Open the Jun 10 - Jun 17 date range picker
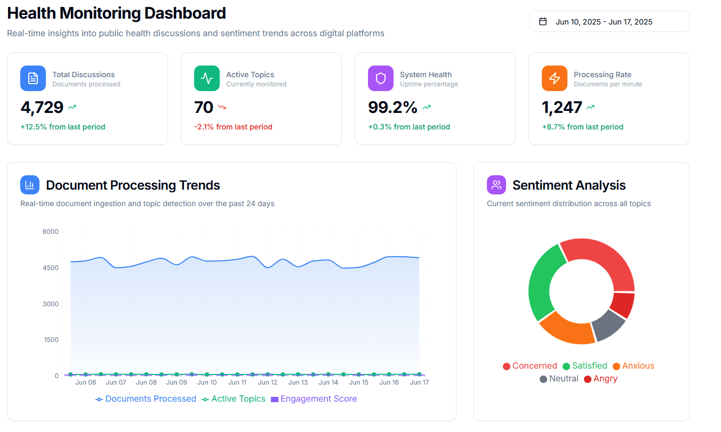721x432 pixels. [x=609, y=22]
